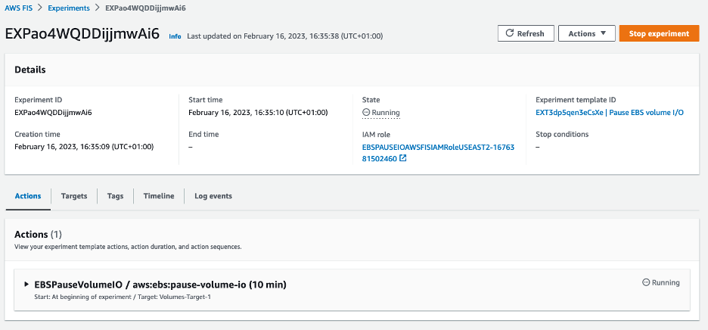708x330 pixels.
Task: Open AWS FIS breadcrumb link
Action: tap(18, 8)
